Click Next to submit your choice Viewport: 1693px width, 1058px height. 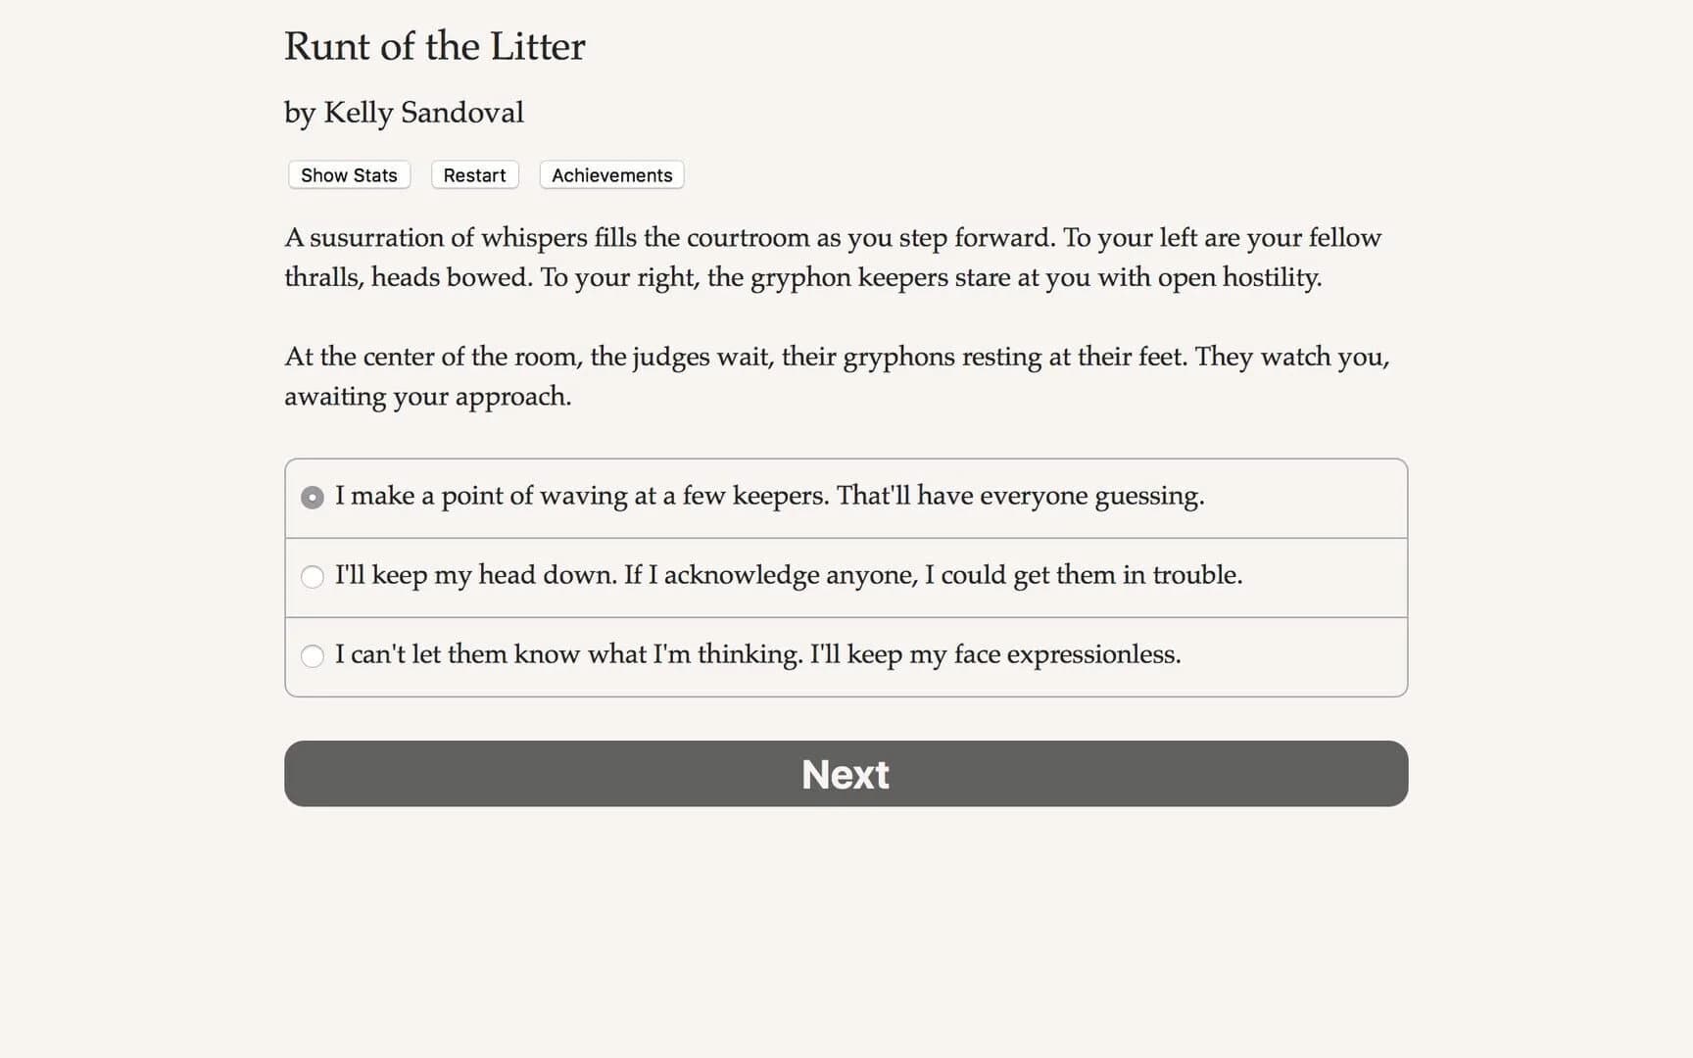[845, 774]
